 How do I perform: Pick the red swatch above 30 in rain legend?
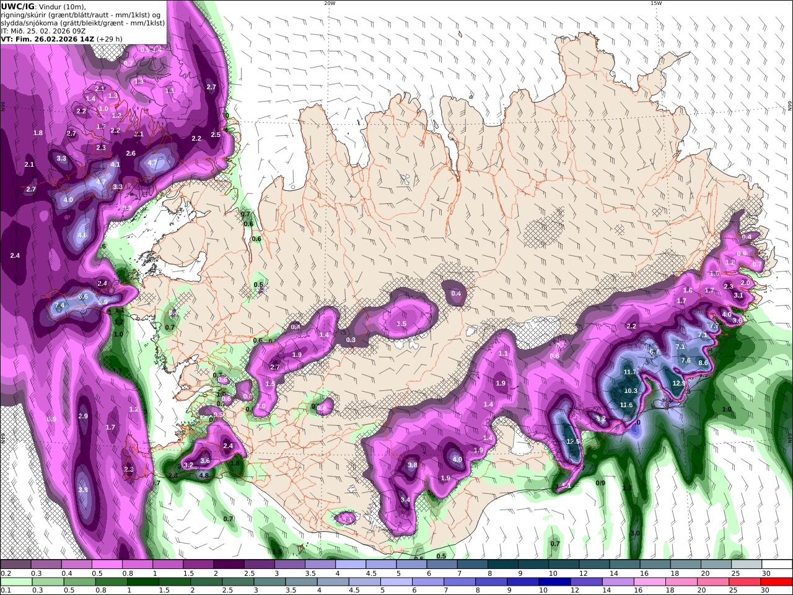(x=778, y=582)
